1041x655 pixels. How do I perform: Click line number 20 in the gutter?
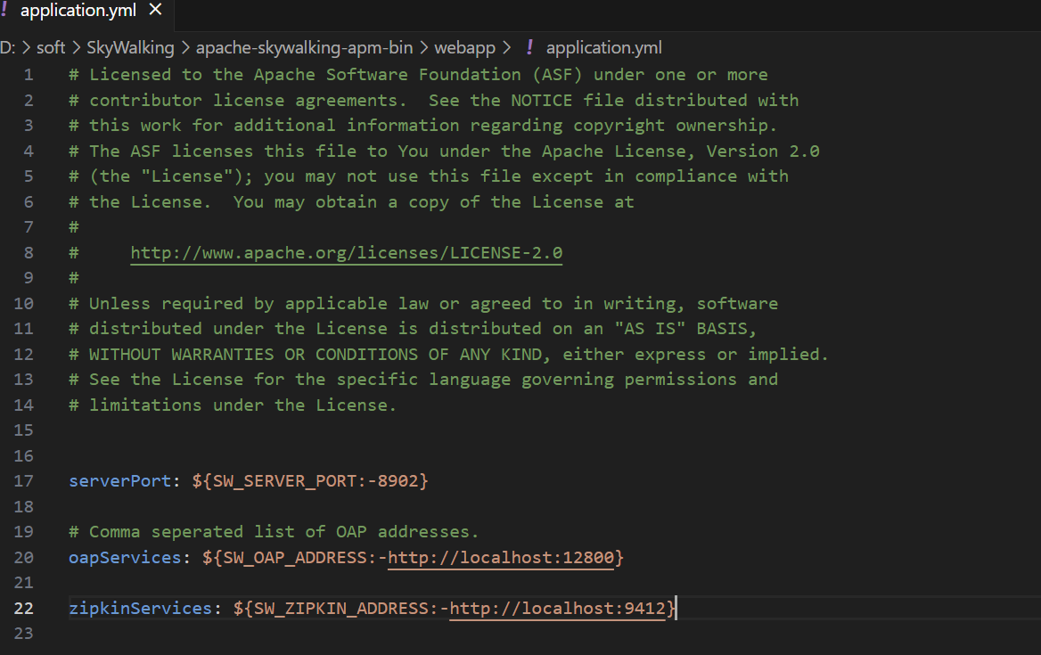pyautogui.click(x=23, y=558)
